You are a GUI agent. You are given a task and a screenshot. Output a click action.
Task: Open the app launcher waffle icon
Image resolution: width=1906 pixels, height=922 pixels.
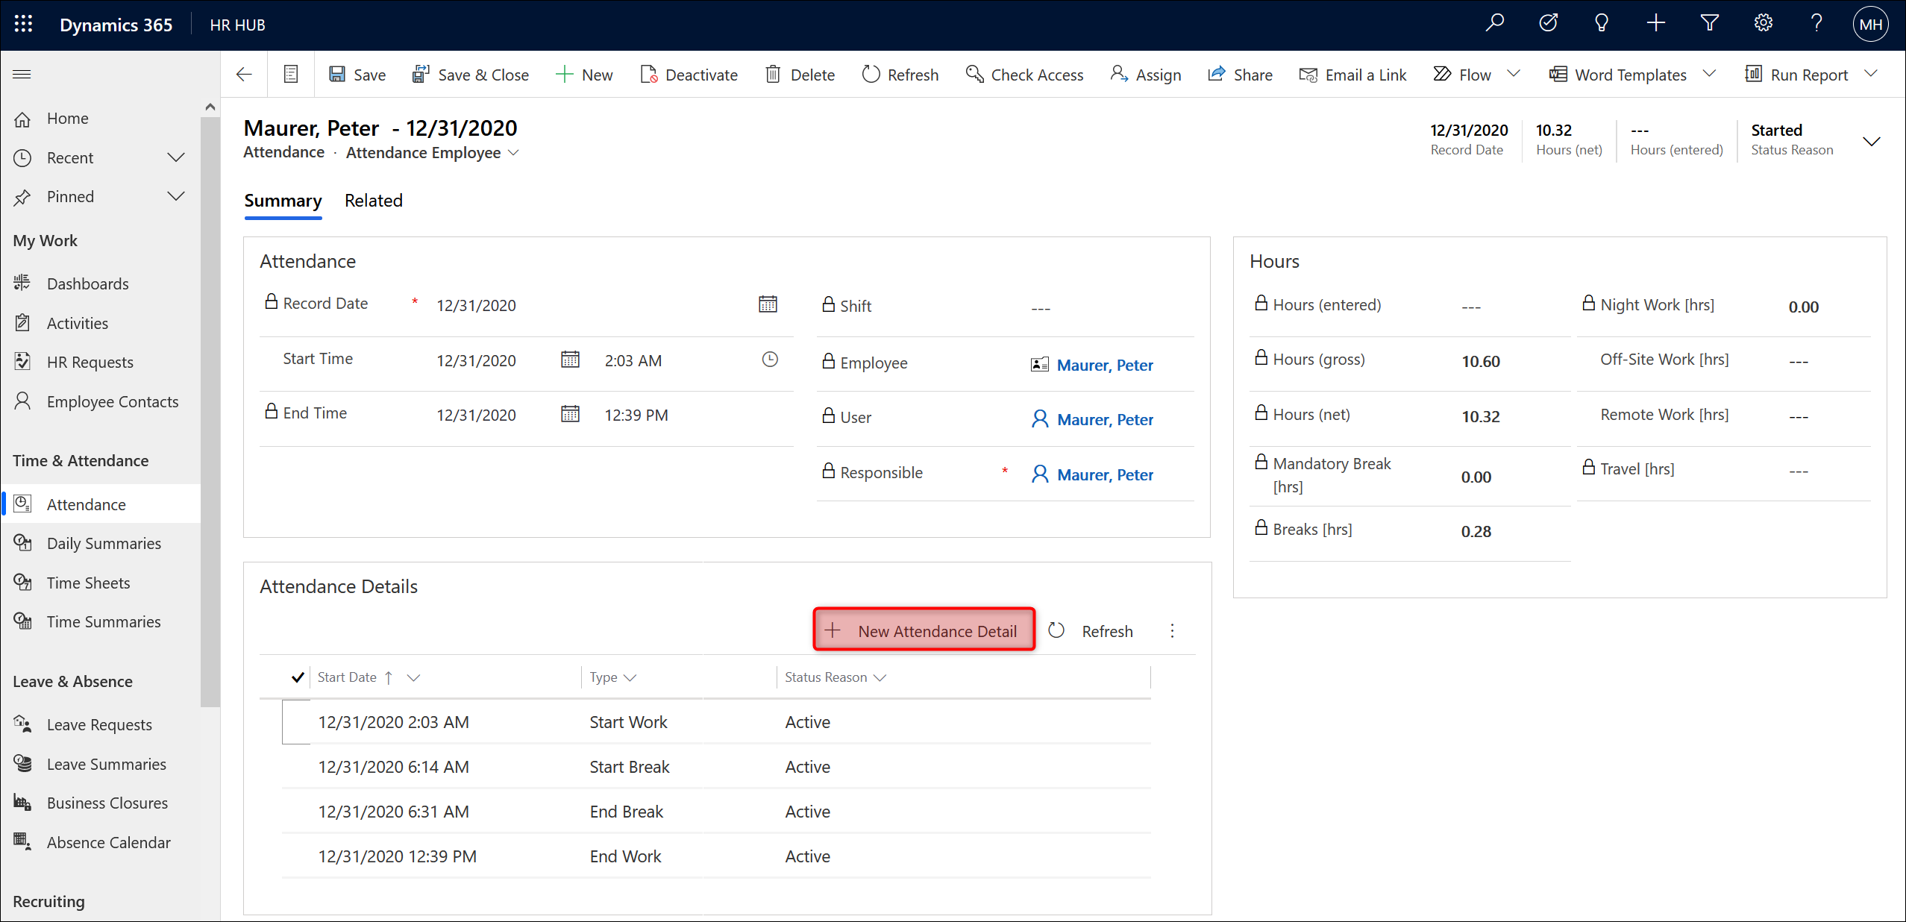coord(23,25)
